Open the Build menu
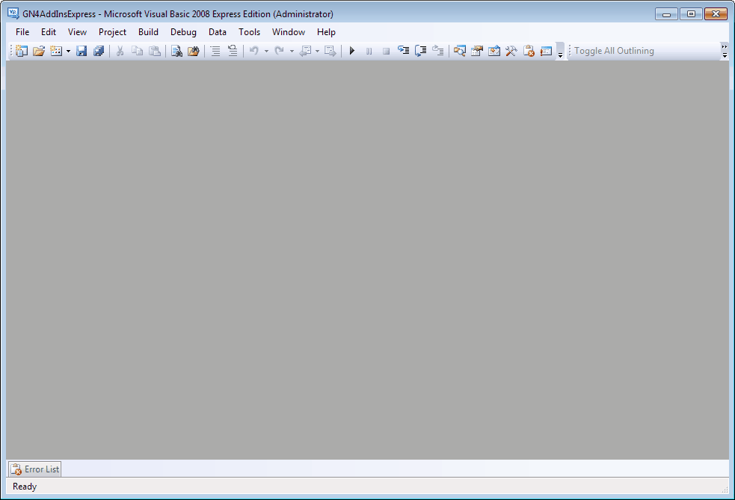Screen dimensions: 735x500 point(148,32)
